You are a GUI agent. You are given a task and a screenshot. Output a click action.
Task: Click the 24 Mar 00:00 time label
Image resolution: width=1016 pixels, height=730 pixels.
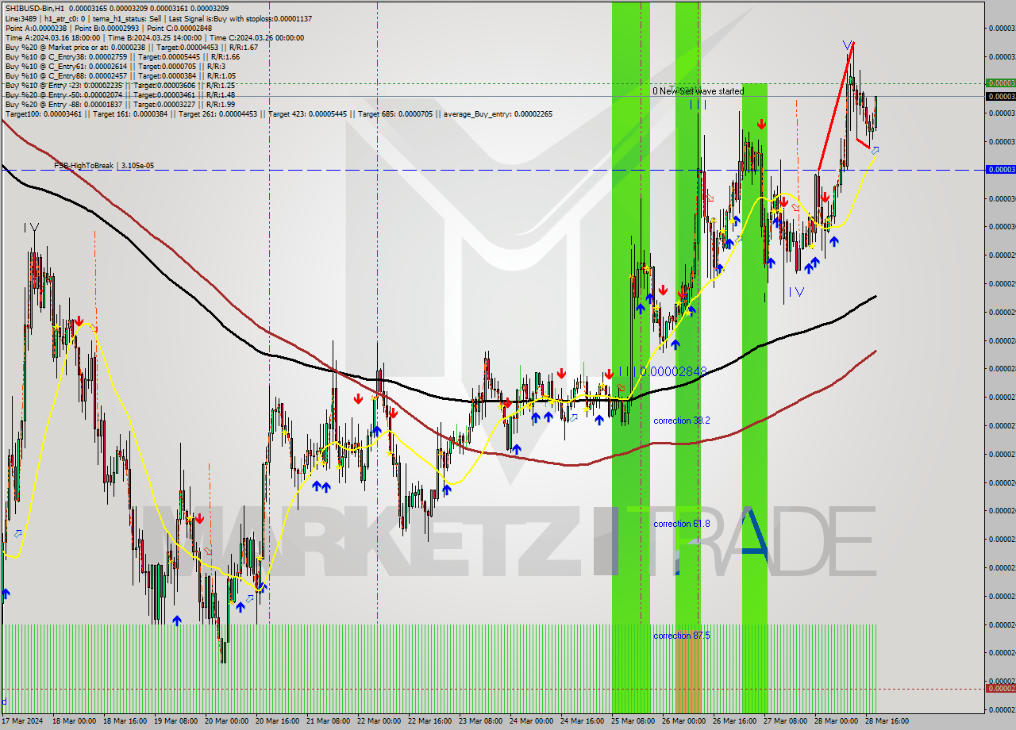(x=533, y=721)
